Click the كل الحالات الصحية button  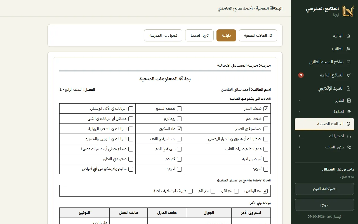point(258,36)
